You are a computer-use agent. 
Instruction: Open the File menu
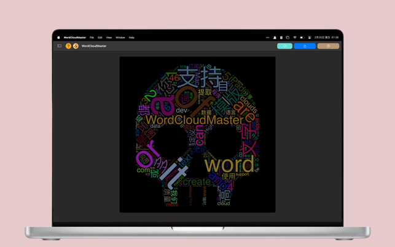tap(92, 37)
